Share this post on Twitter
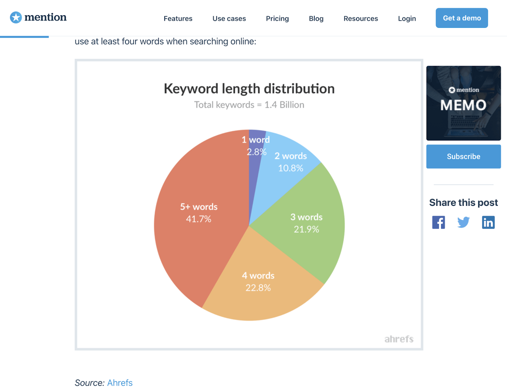507x392 pixels. 463,222
